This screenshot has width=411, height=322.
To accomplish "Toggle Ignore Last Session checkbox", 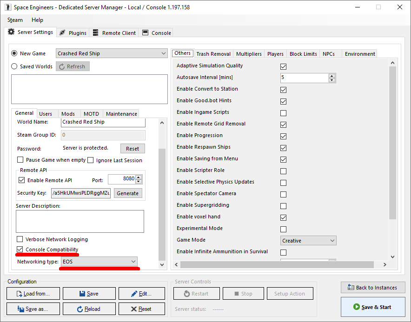I will pos(91,160).
